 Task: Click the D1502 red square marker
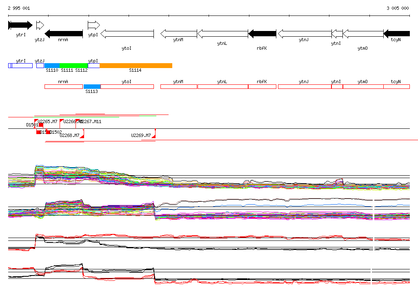click(x=48, y=132)
